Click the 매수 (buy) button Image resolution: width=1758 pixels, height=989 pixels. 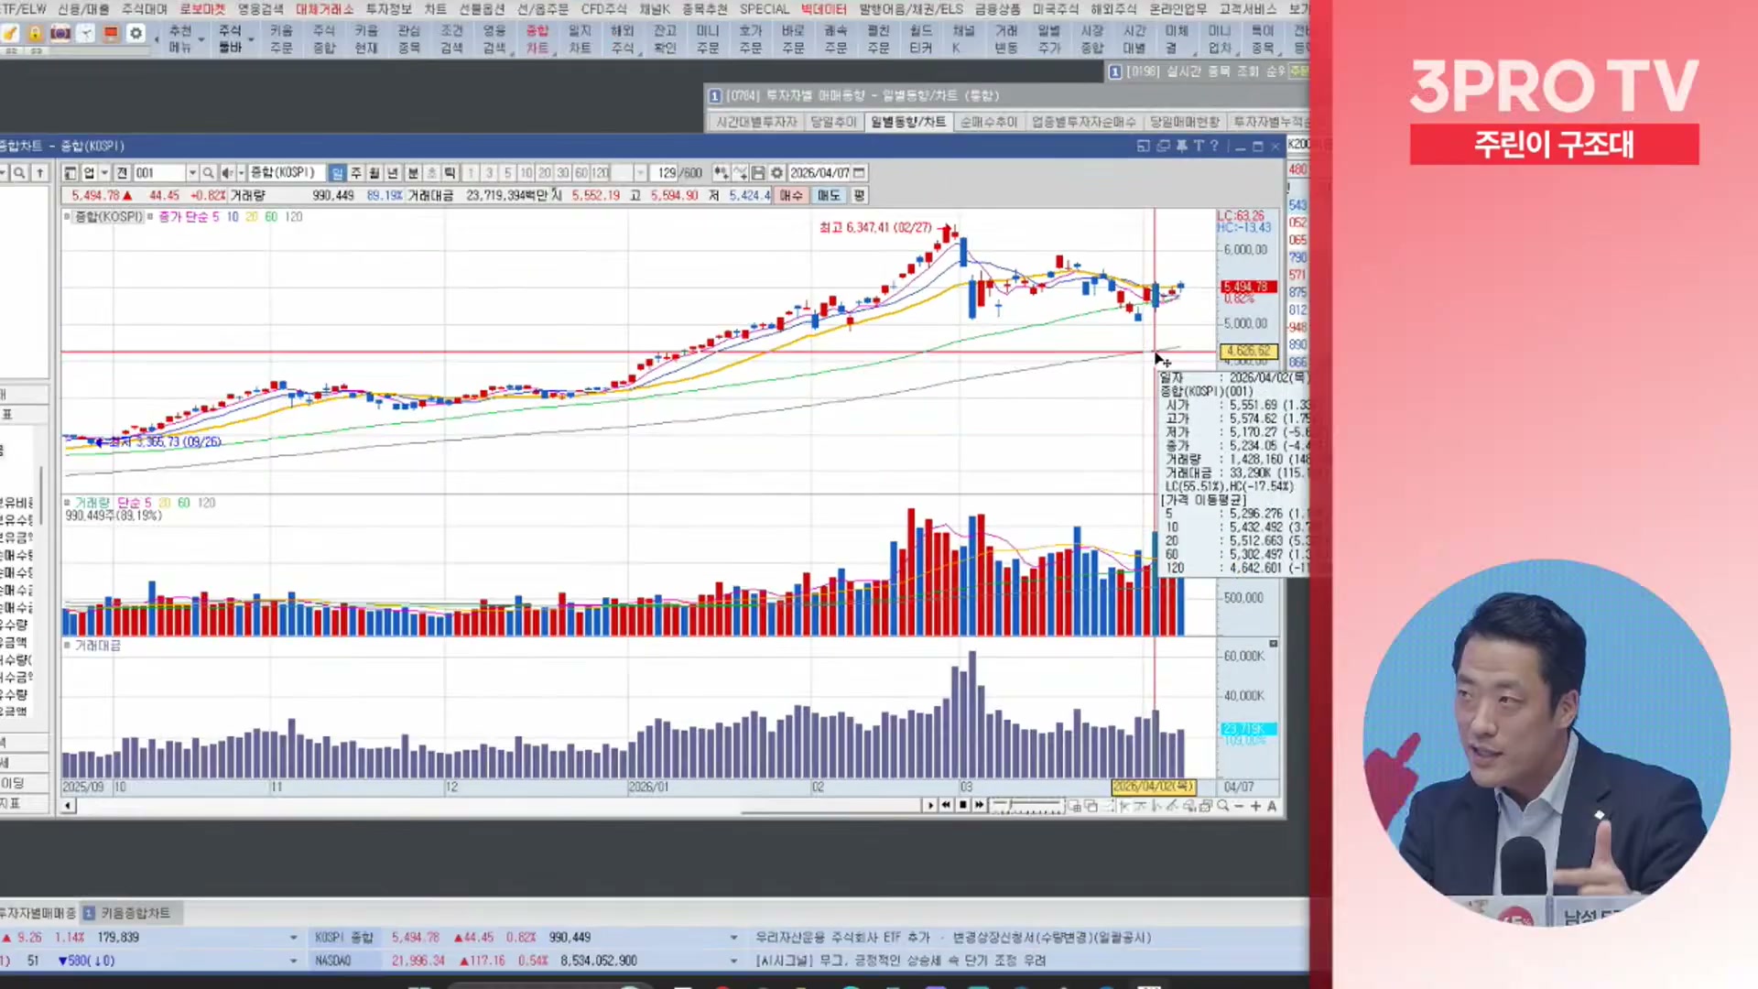[790, 194]
